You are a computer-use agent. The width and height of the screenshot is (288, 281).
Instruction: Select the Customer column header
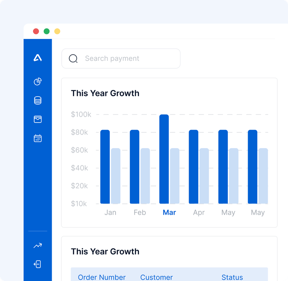(157, 277)
